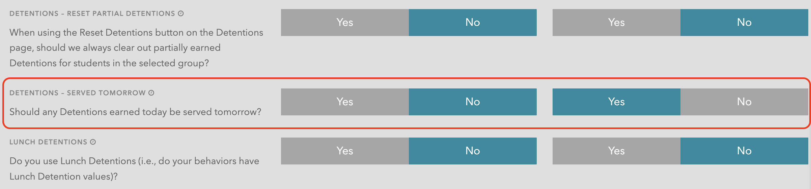Pick No in right Reset Partial Detentions group

(744, 23)
